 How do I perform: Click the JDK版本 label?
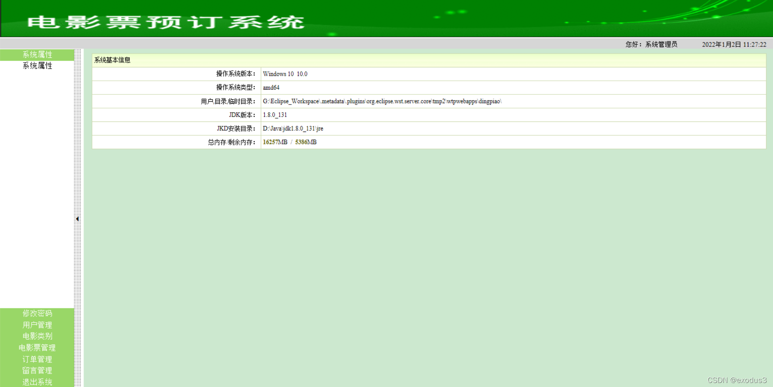[x=242, y=115]
